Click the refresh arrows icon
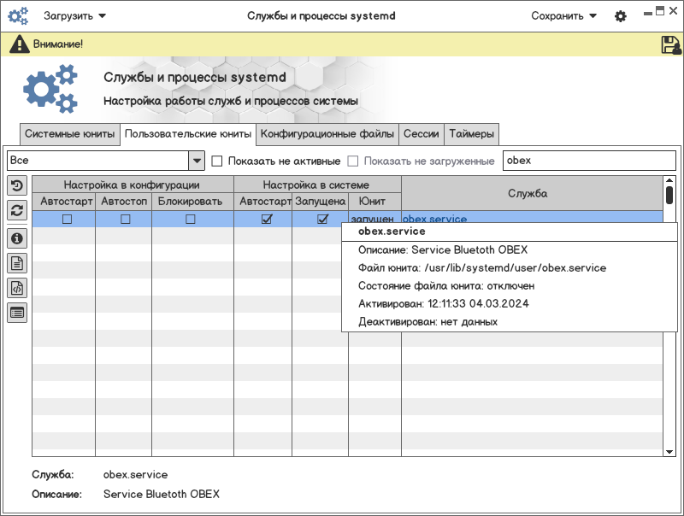This screenshot has height=516, width=684. click(x=17, y=210)
